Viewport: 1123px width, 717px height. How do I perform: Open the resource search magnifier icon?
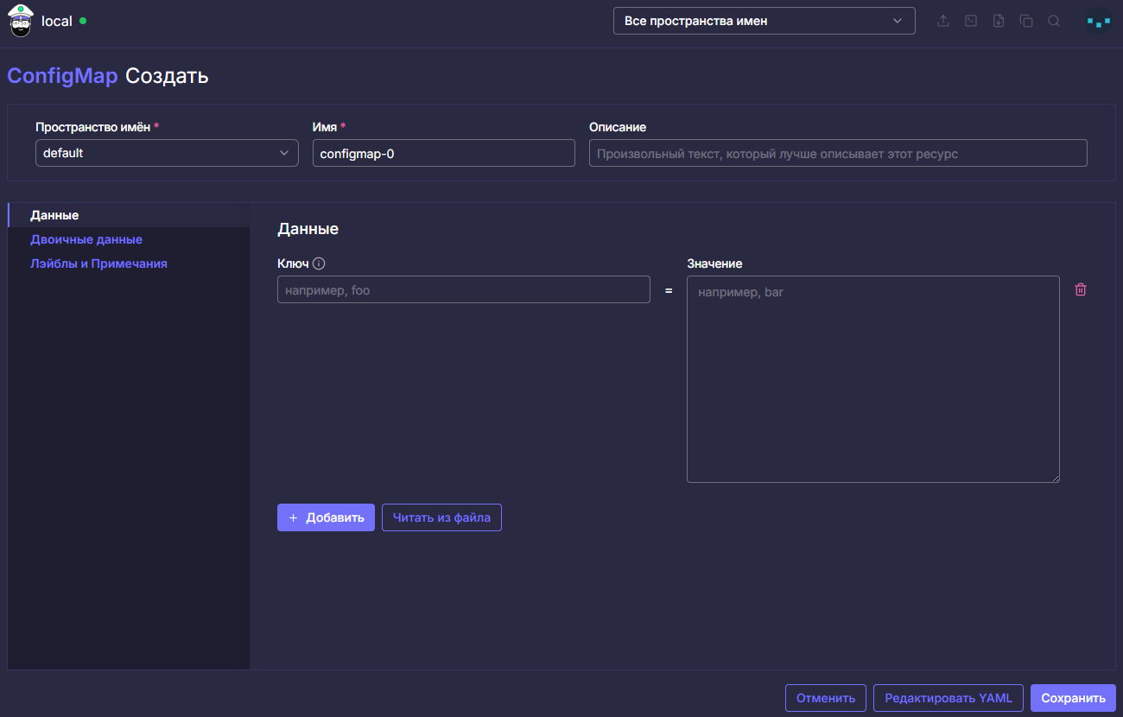tap(1054, 21)
